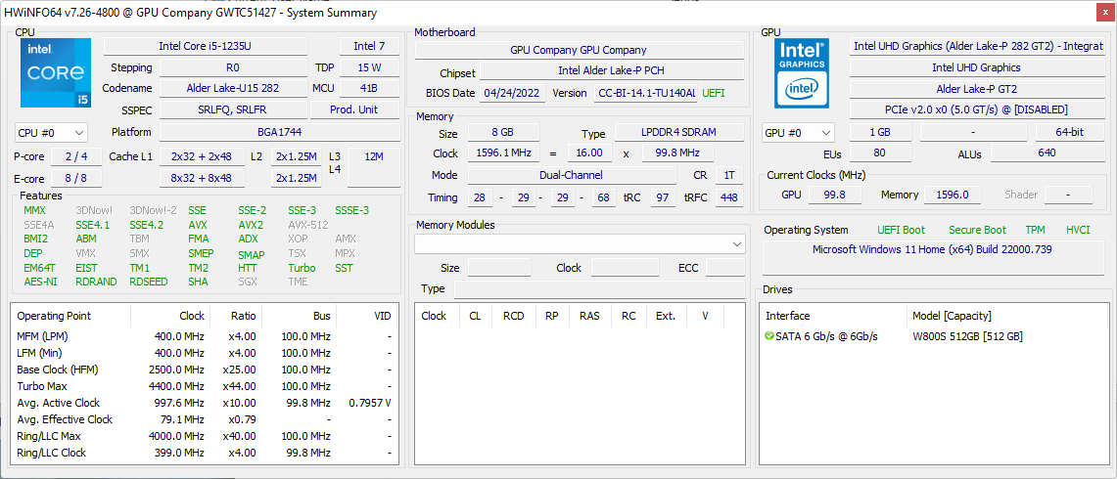Screen dimensions: 1117x479
Task: Select the Base Clock (HFM) row
Action: pyautogui.click(x=204, y=370)
